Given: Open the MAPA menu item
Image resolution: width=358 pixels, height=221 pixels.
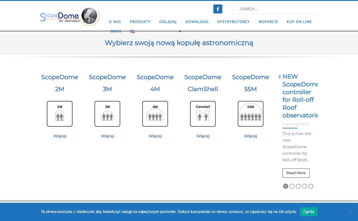Looking at the screenshot, I should (116, 31).
